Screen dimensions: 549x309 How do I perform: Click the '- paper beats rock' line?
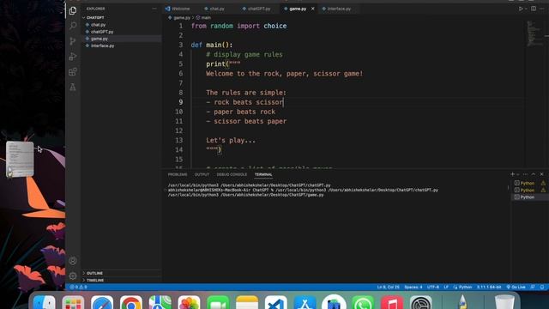(240, 112)
